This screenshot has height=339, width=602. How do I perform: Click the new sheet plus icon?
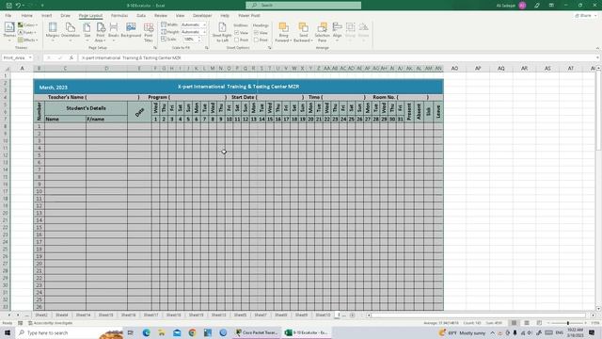[x=352, y=315]
